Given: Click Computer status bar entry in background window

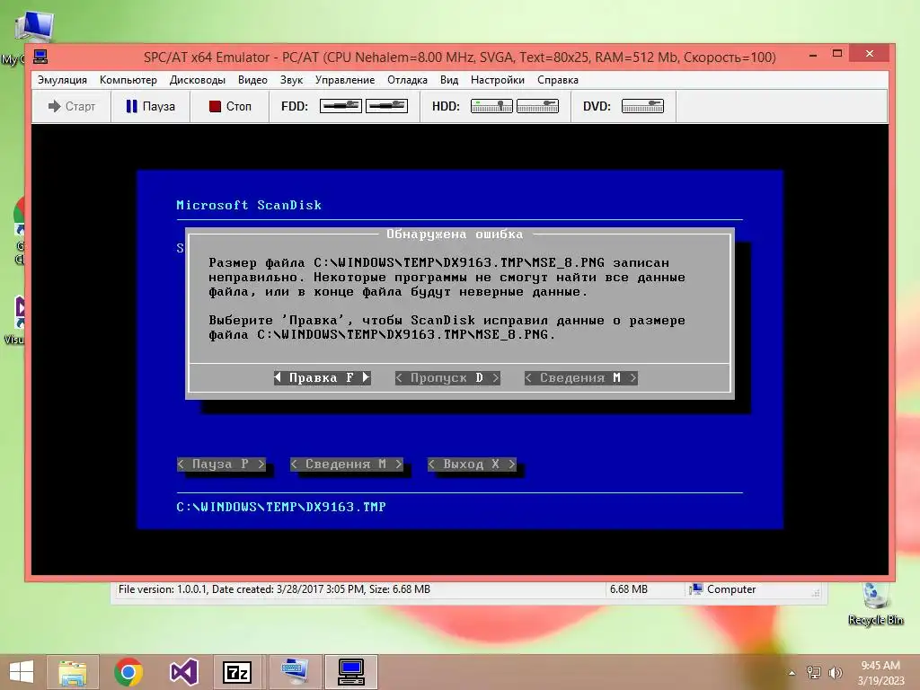Looking at the screenshot, I should pos(723,589).
